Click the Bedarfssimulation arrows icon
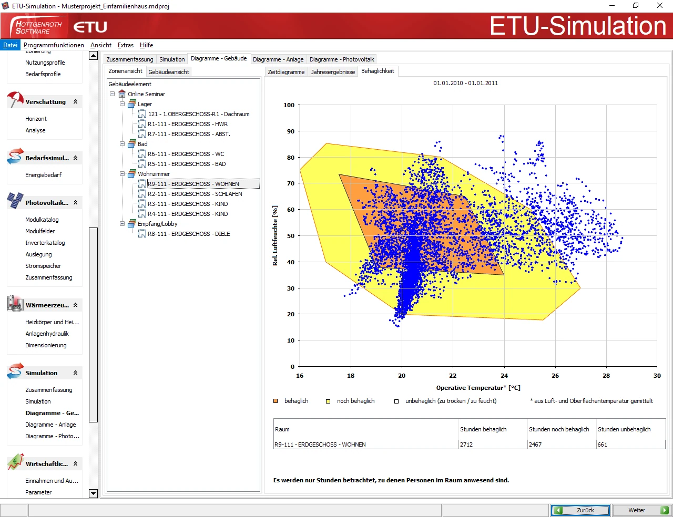This screenshot has width=673, height=517. [x=15, y=157]
